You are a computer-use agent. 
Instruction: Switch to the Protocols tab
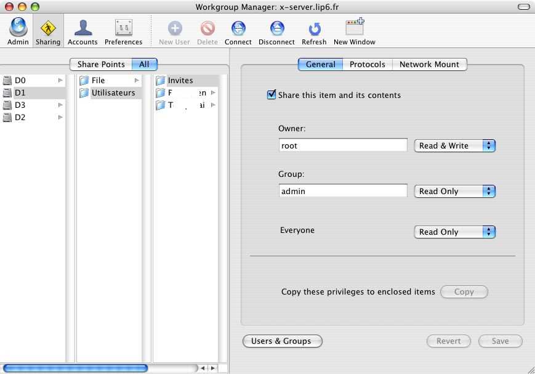[x=367, y=64]
